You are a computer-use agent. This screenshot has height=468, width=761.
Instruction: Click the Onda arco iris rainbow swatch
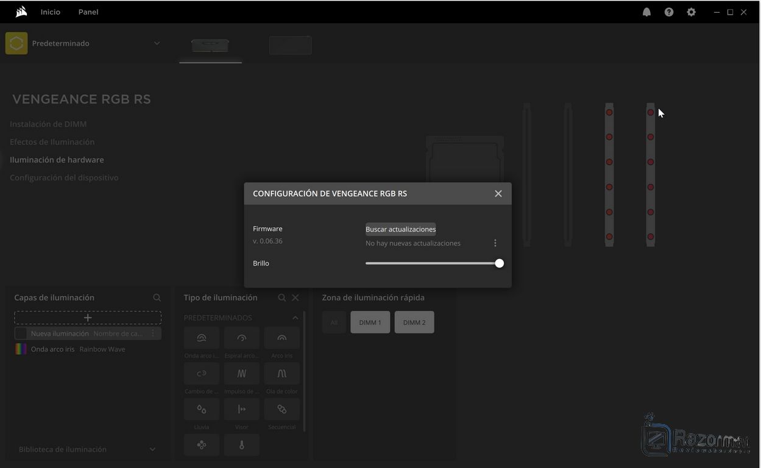pyautogui.click(x=21, y=349)
